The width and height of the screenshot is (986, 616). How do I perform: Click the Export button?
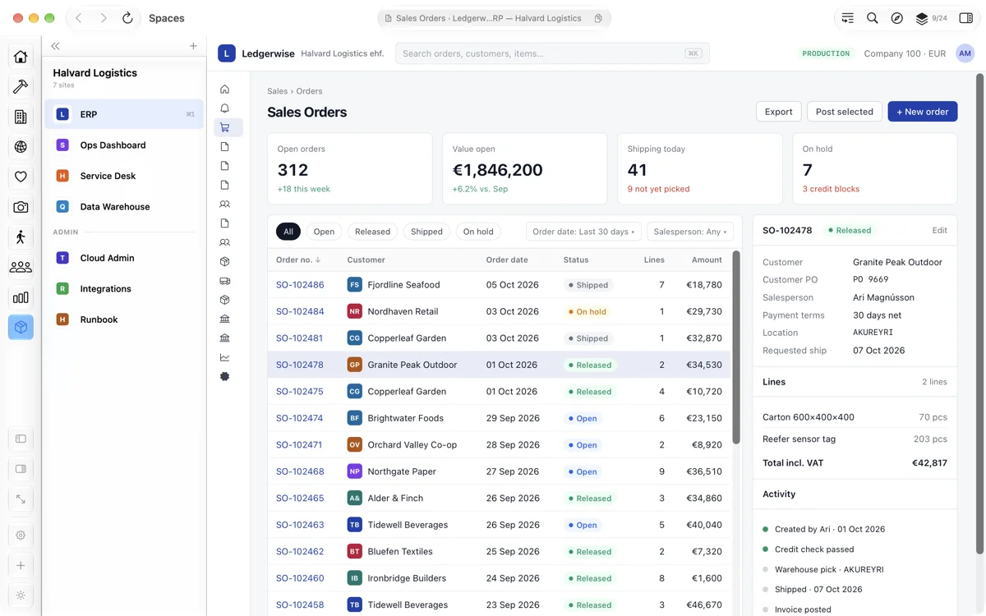tap(778, 112)
